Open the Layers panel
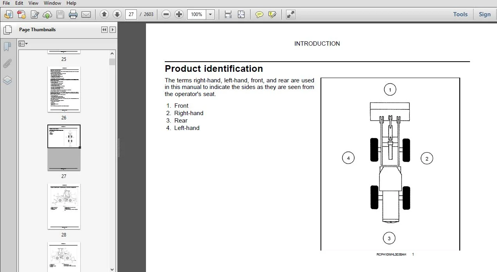The width and height of the screenshot is (497, 272). point(7,80)
